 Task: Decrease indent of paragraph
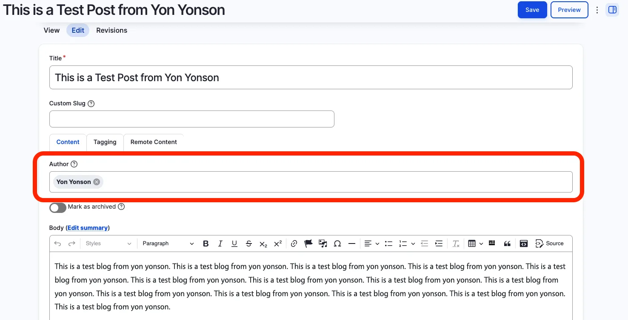(424, 244)
